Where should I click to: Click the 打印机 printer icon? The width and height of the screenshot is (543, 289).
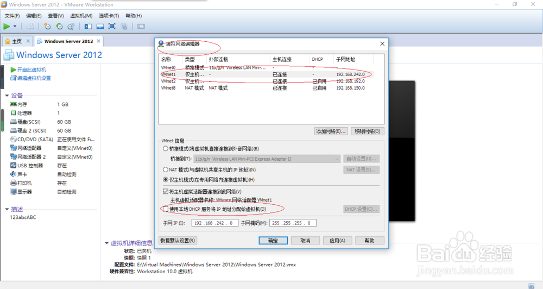(x=14, y=183)
